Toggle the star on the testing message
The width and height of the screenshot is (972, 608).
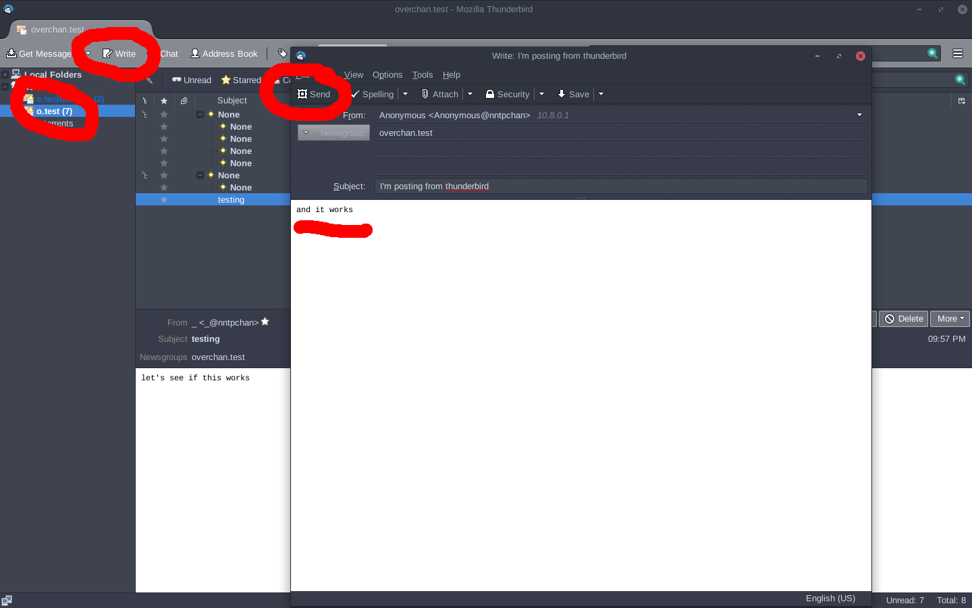coord(164,199)
